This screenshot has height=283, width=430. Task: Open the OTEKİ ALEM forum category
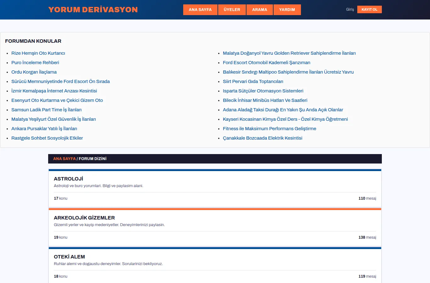pyautogui.click(x=69, y=257)
